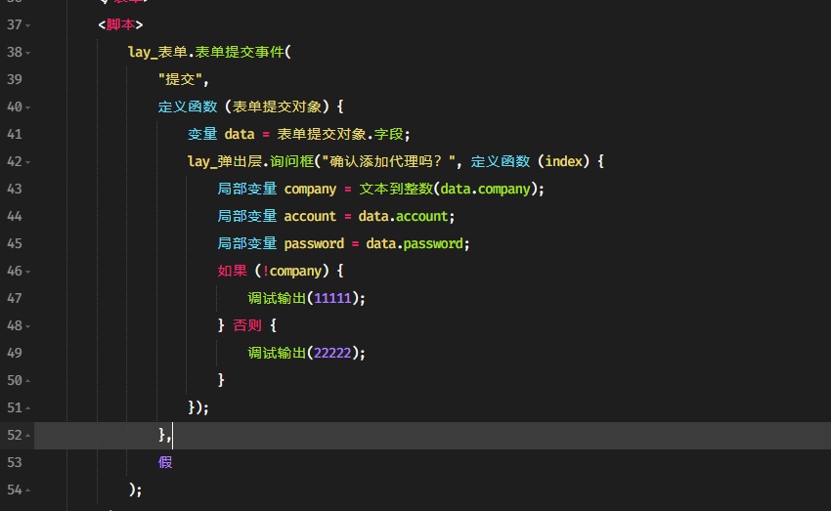This screenshot has width=831, height=511.
Task: Click the number 22222
Action: click(332, 353)
